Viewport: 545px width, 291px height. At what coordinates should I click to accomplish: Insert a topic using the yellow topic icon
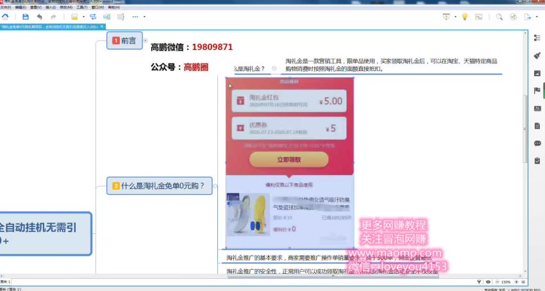(x=74, y=17)
